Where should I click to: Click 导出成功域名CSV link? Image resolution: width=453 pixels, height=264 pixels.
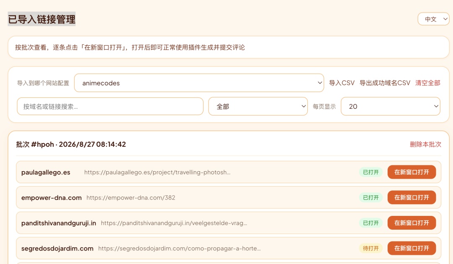tap(385, 83)
